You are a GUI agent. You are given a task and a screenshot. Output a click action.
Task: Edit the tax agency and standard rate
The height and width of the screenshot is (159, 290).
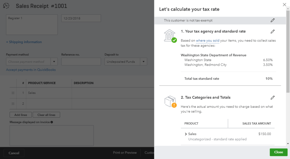(x=272, y=32)
